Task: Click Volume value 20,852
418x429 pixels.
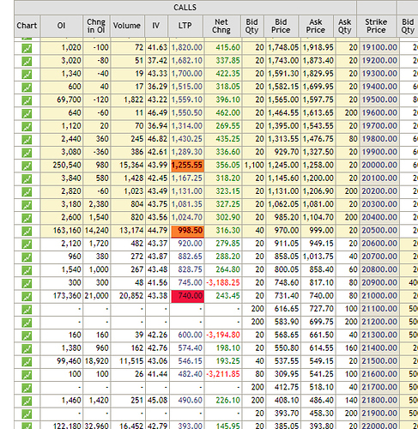Action: click(x=131, y=296)
